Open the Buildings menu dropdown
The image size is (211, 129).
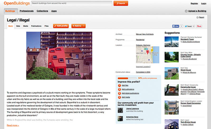coord(11,11)
